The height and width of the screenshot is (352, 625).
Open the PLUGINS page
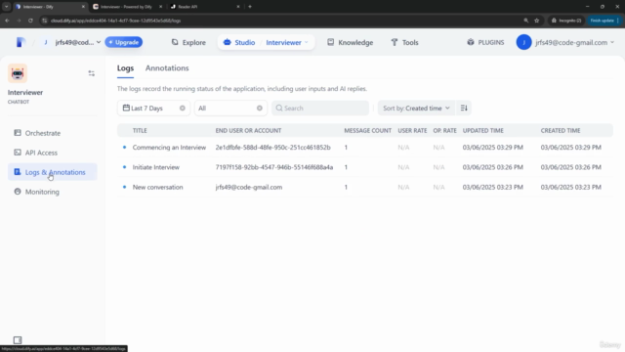485,42
